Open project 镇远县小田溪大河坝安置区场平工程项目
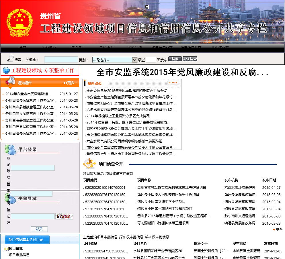The image size is (285, 259). pyautogui.click(x=168, y=195)
